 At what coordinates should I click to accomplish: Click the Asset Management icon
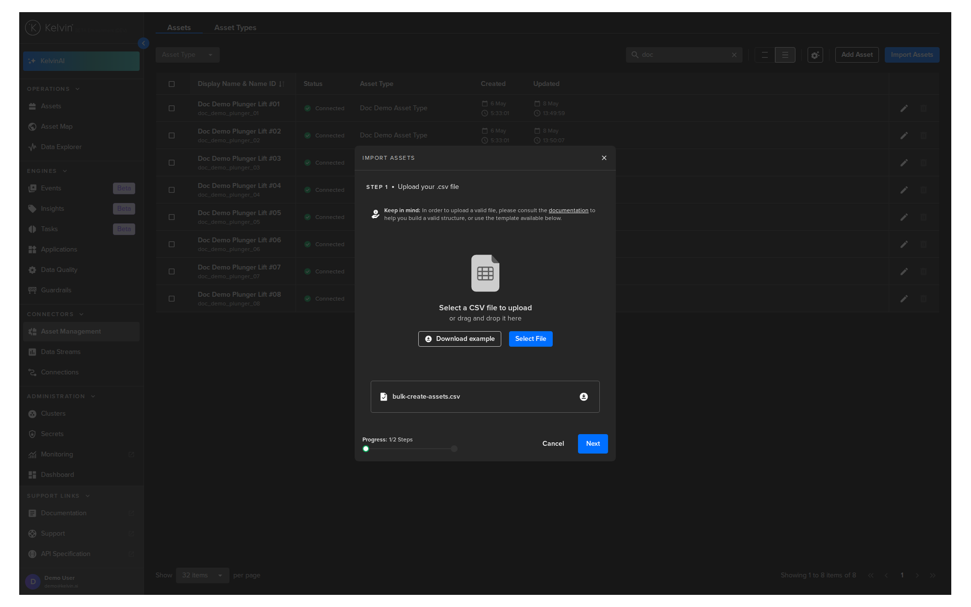click(x=32, y=332)
